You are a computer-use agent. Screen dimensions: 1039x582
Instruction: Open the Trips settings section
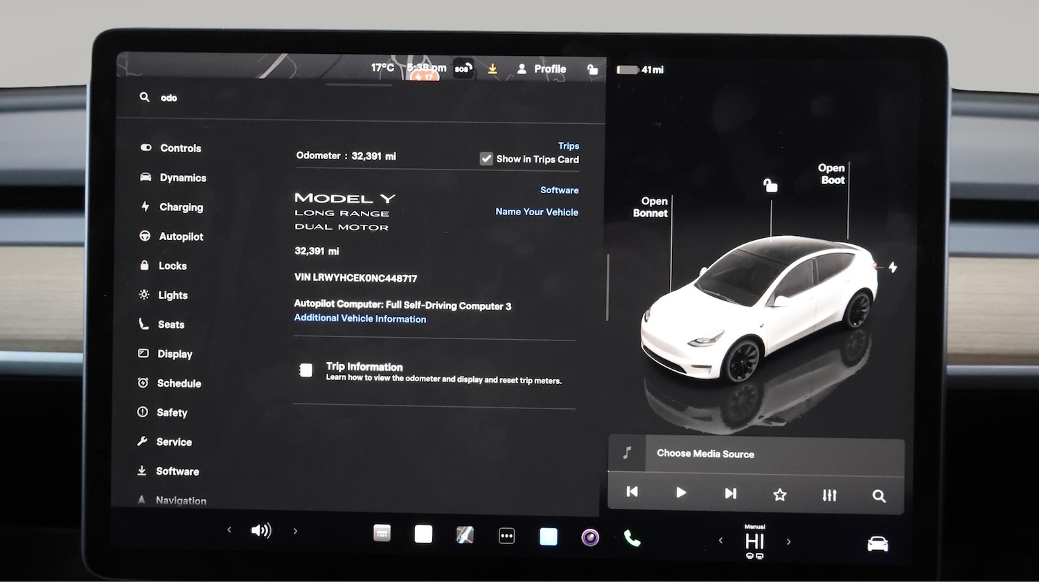click(x=568, y=145)
